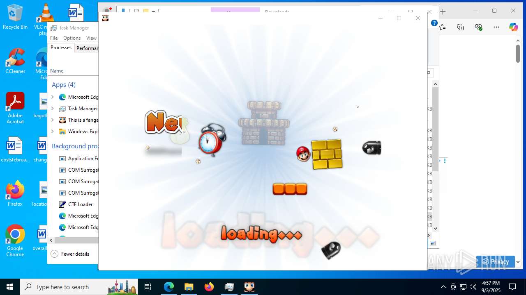Open the Google Chrome desktop shortcut
526x295 pixels.
[15, 241]
